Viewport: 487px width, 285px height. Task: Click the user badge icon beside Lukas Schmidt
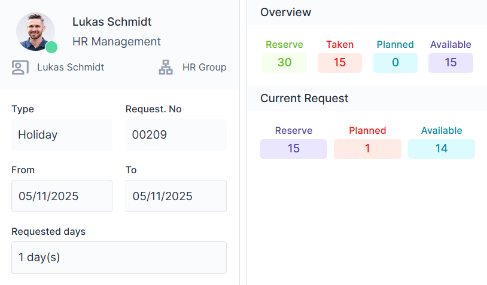[20, 68]
